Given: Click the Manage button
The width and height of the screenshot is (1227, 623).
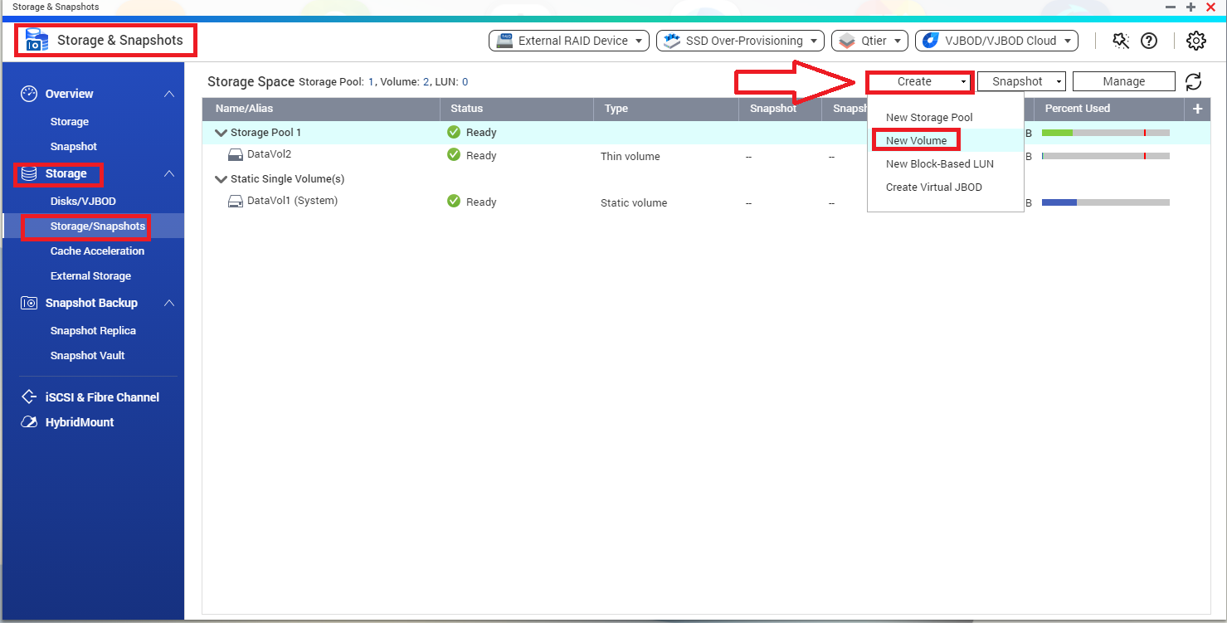Looking at the screenshot, I should [1124, 81].
